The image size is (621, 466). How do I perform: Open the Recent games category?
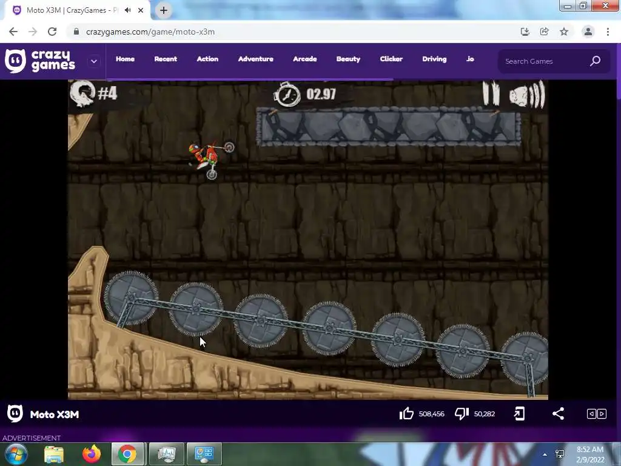click(x=166, y=59)
